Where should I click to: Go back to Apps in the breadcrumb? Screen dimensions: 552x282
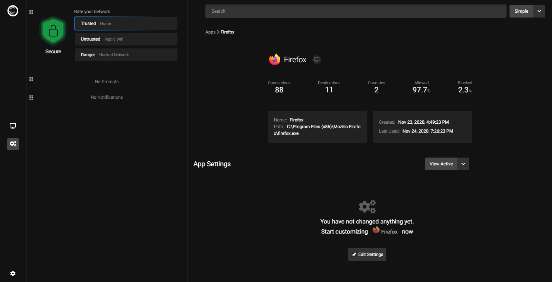[210, 32]
